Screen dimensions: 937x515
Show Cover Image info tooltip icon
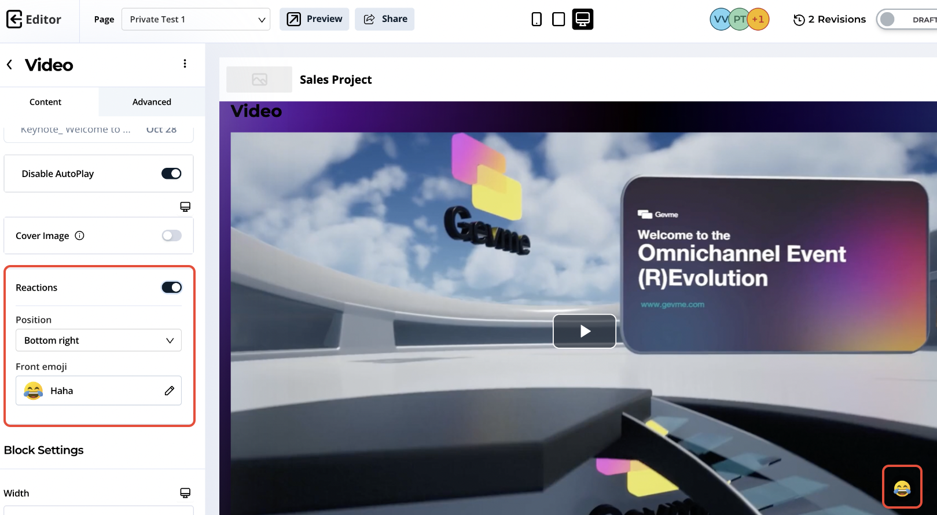(x=80, y=236)
